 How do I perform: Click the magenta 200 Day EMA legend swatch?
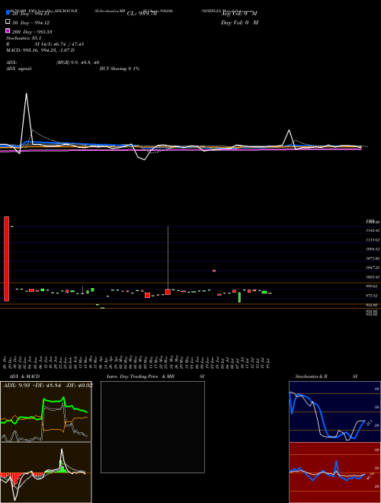click(8, 30)
